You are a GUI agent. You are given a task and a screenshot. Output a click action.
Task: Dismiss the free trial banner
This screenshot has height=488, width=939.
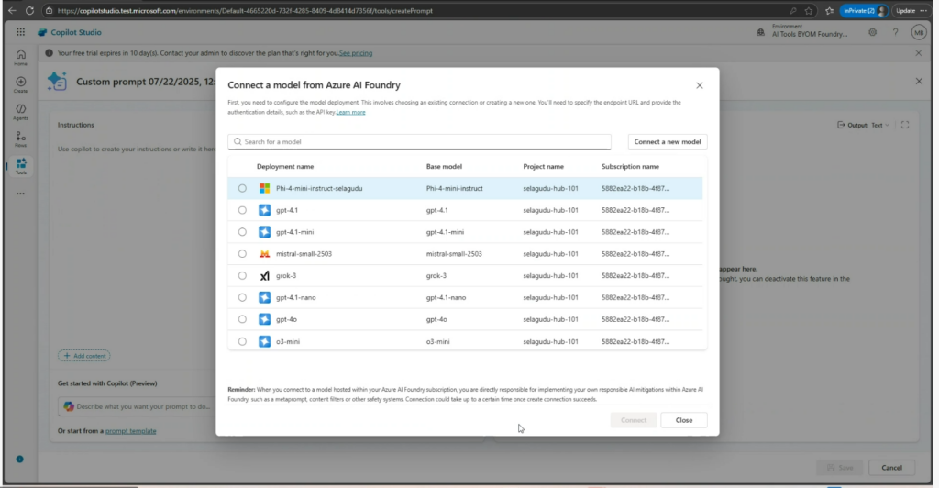[919, 52]
